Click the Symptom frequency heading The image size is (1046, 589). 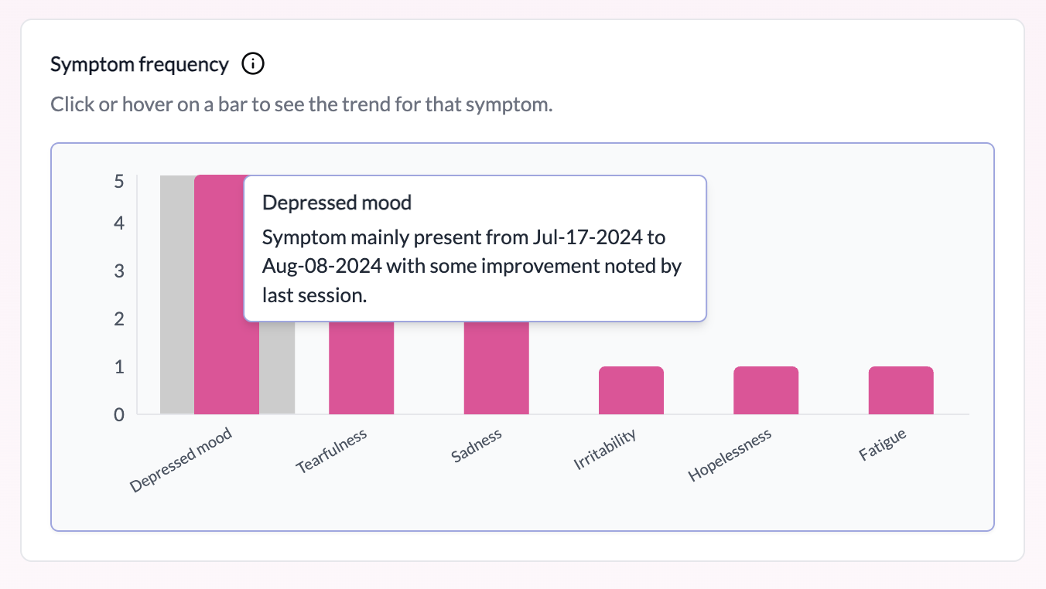(140, 64)
